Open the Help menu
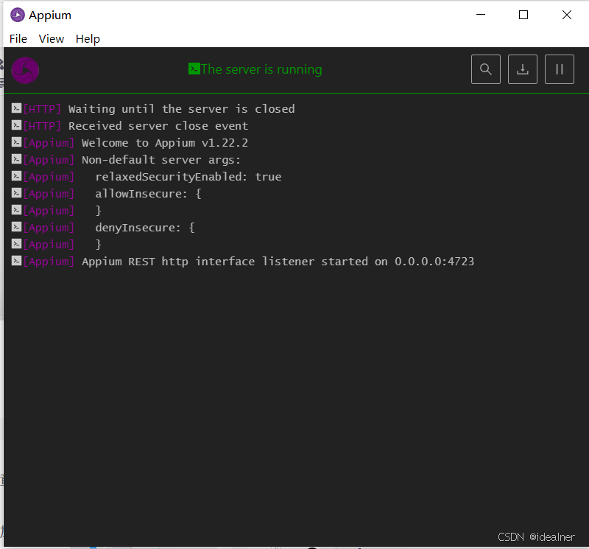 pos(88,39)
